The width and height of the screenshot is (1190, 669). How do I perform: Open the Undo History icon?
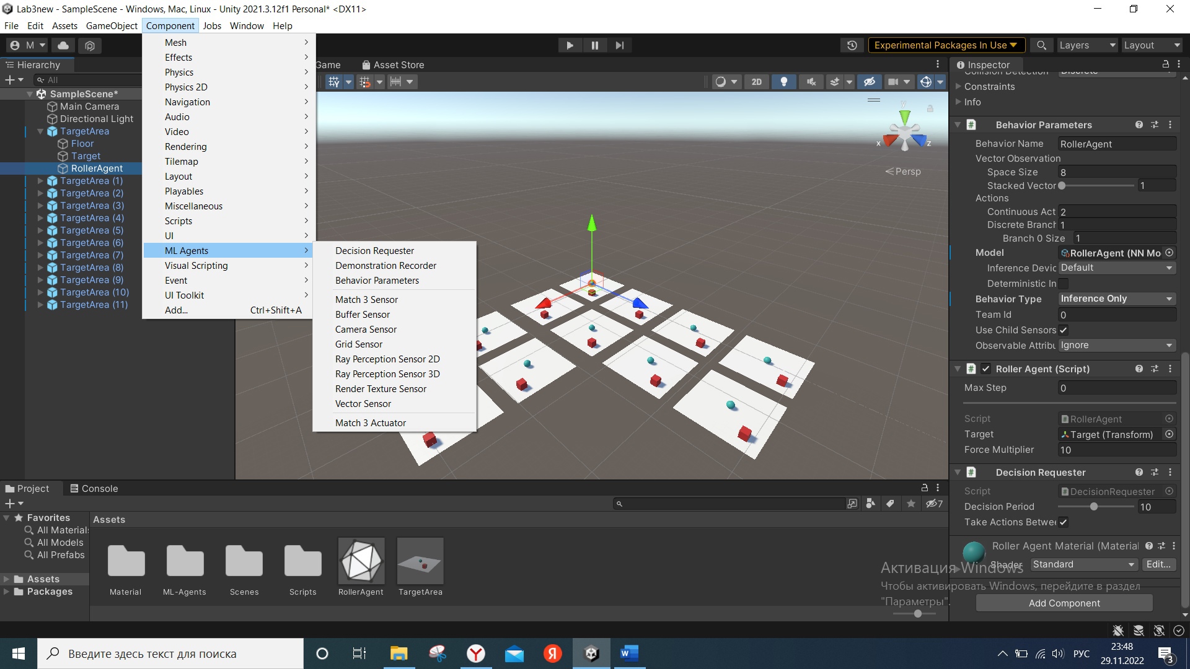tap(852, 45)
